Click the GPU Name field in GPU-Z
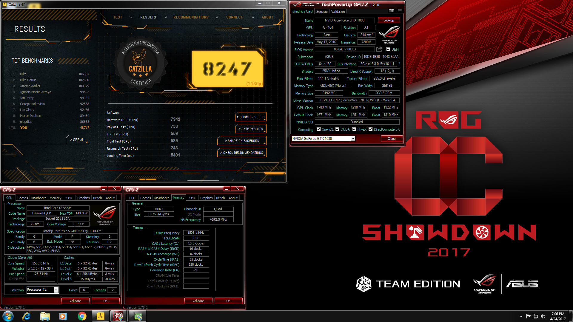The image size is (573, 322). pos(345,20)
